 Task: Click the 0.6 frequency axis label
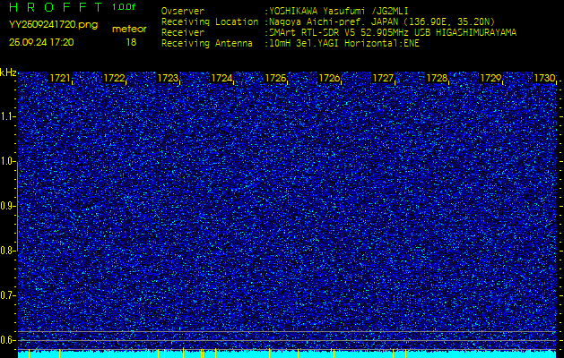tap(7, 340)
